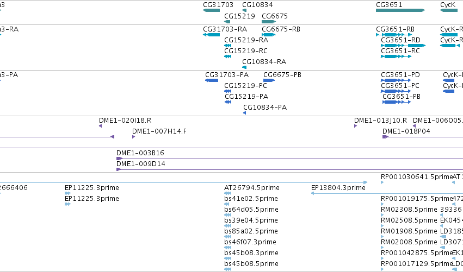This screenshot has width=463, height=272.
Task: Click transcript CG15219-RA
Action: pyautogui.click(x=227, y=46)
